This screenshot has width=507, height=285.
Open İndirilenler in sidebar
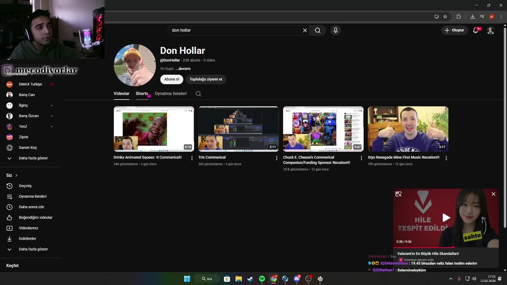[x=30, y=239]
